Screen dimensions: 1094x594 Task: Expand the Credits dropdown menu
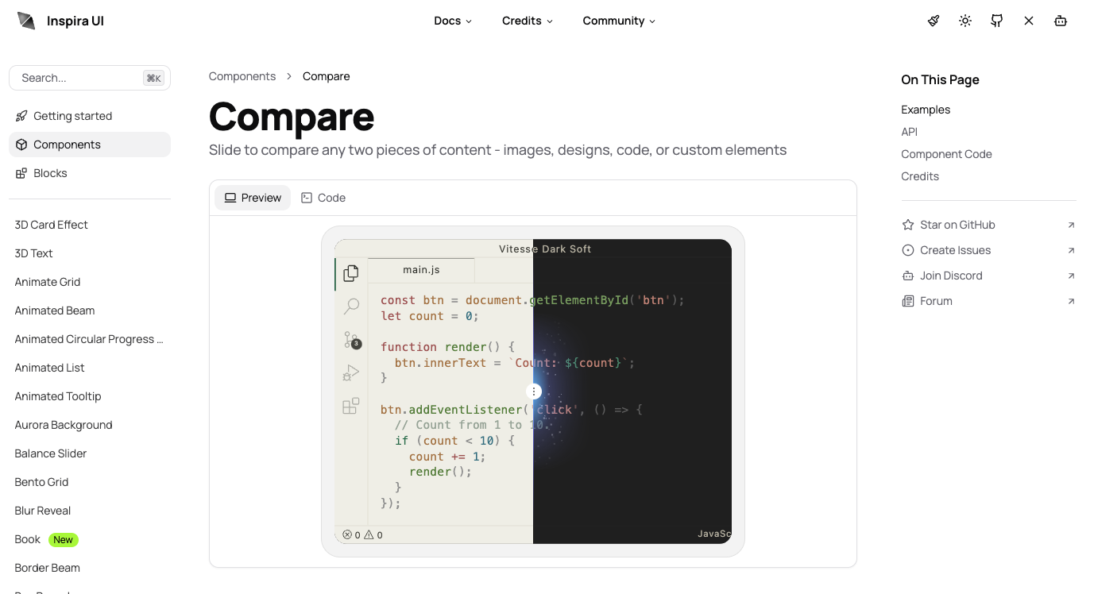[528, 21]
